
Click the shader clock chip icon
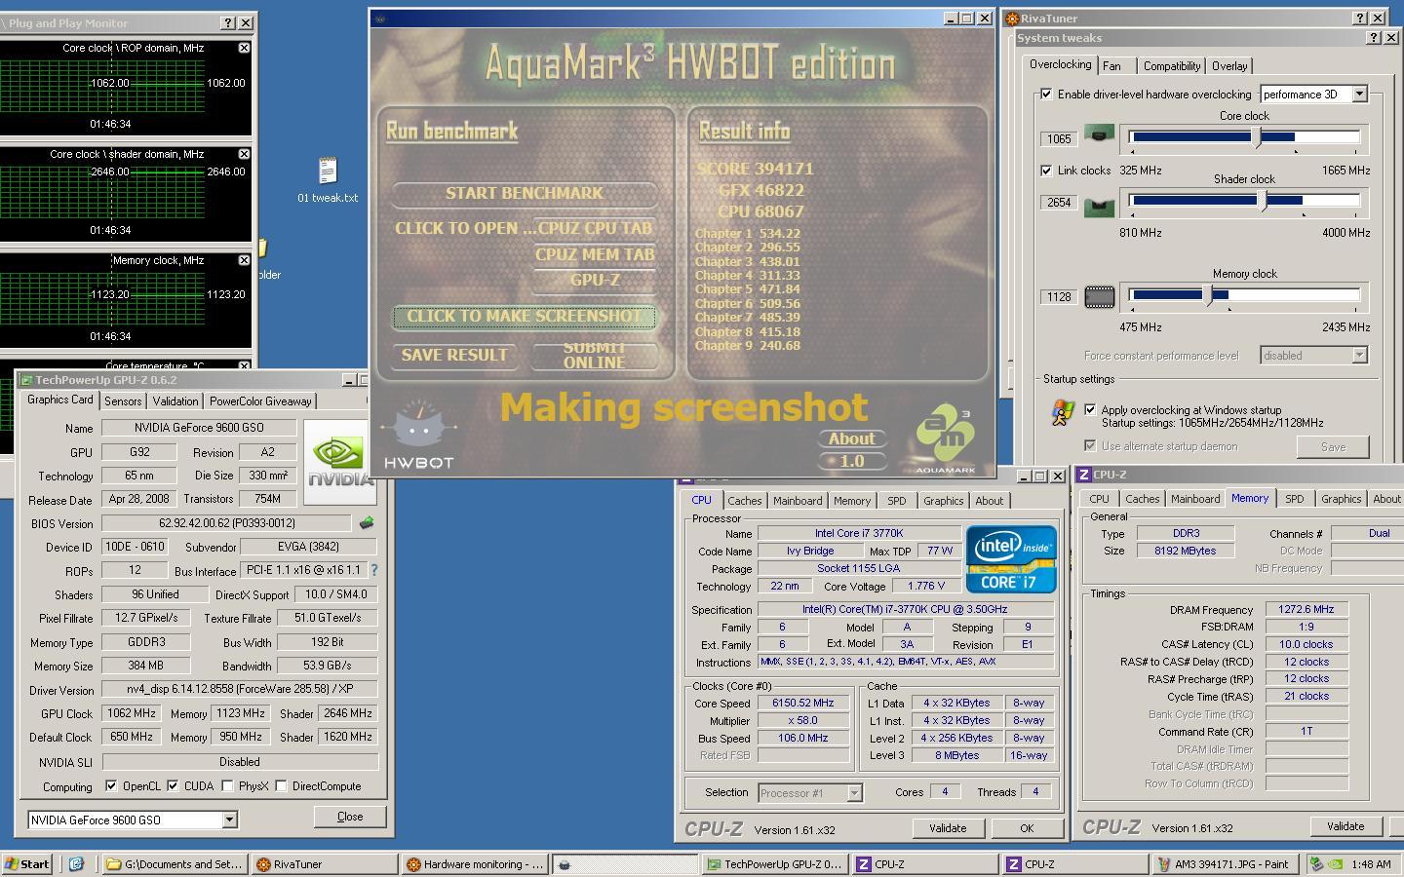1100,207
